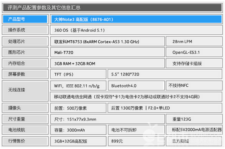Click the '联发科MT6753' processor cell

click(107, 41)
